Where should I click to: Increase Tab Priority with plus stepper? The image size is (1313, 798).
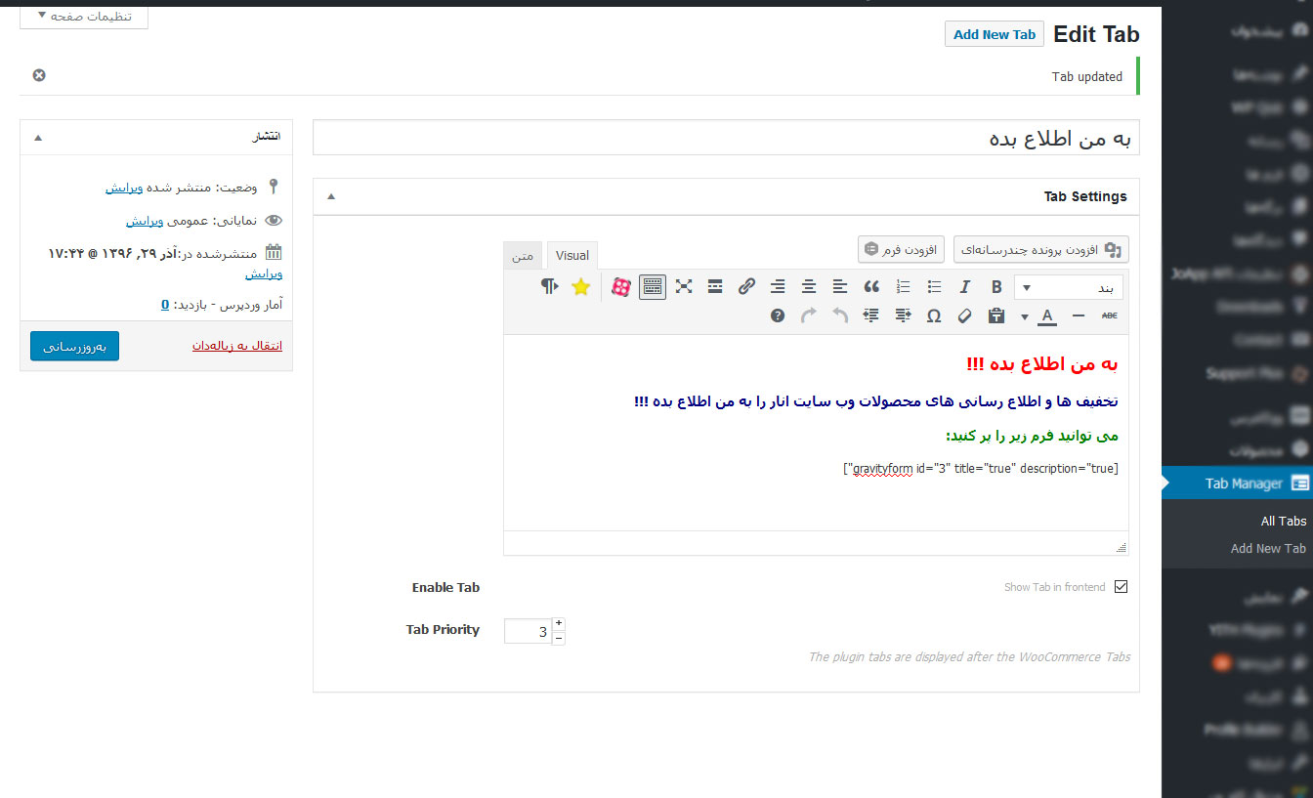pyautogui.click(x=559, y=623)
